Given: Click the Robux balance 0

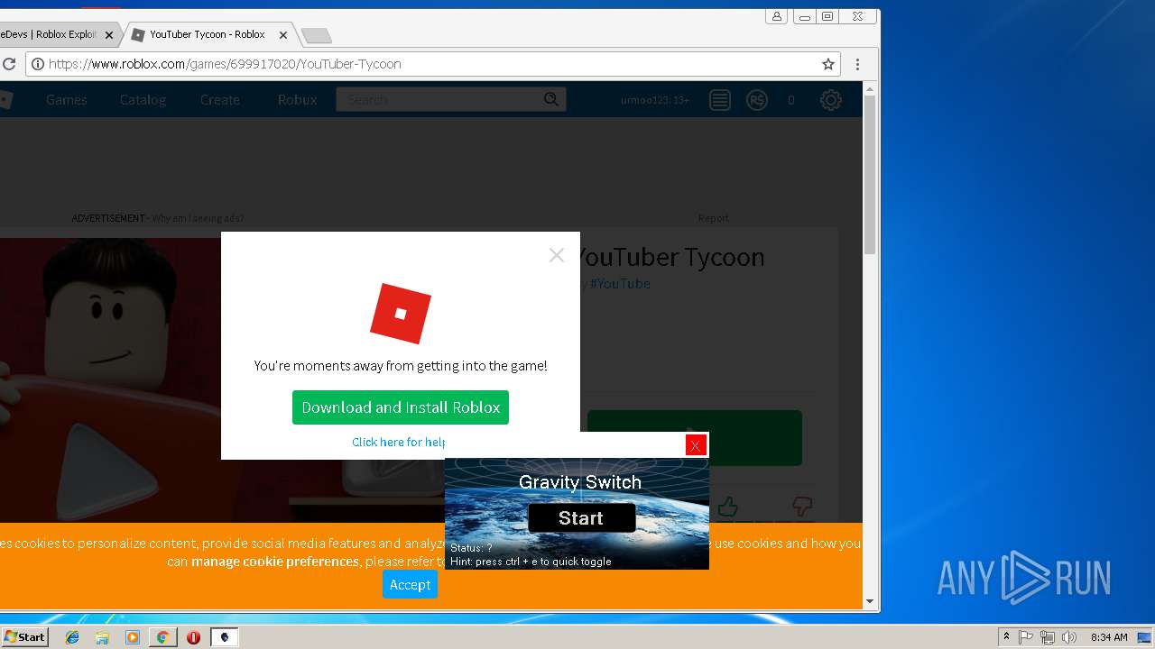Looking at the screenshot, I should pyautogui.click(x=791, y=100).
